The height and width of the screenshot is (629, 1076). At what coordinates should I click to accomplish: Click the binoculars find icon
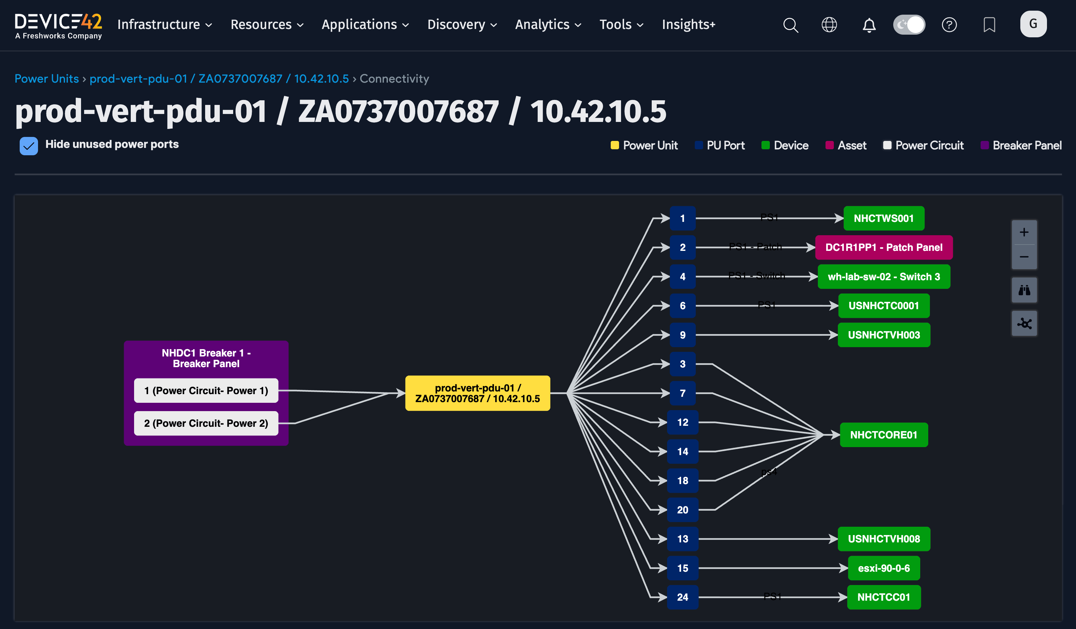point(1024,291)
